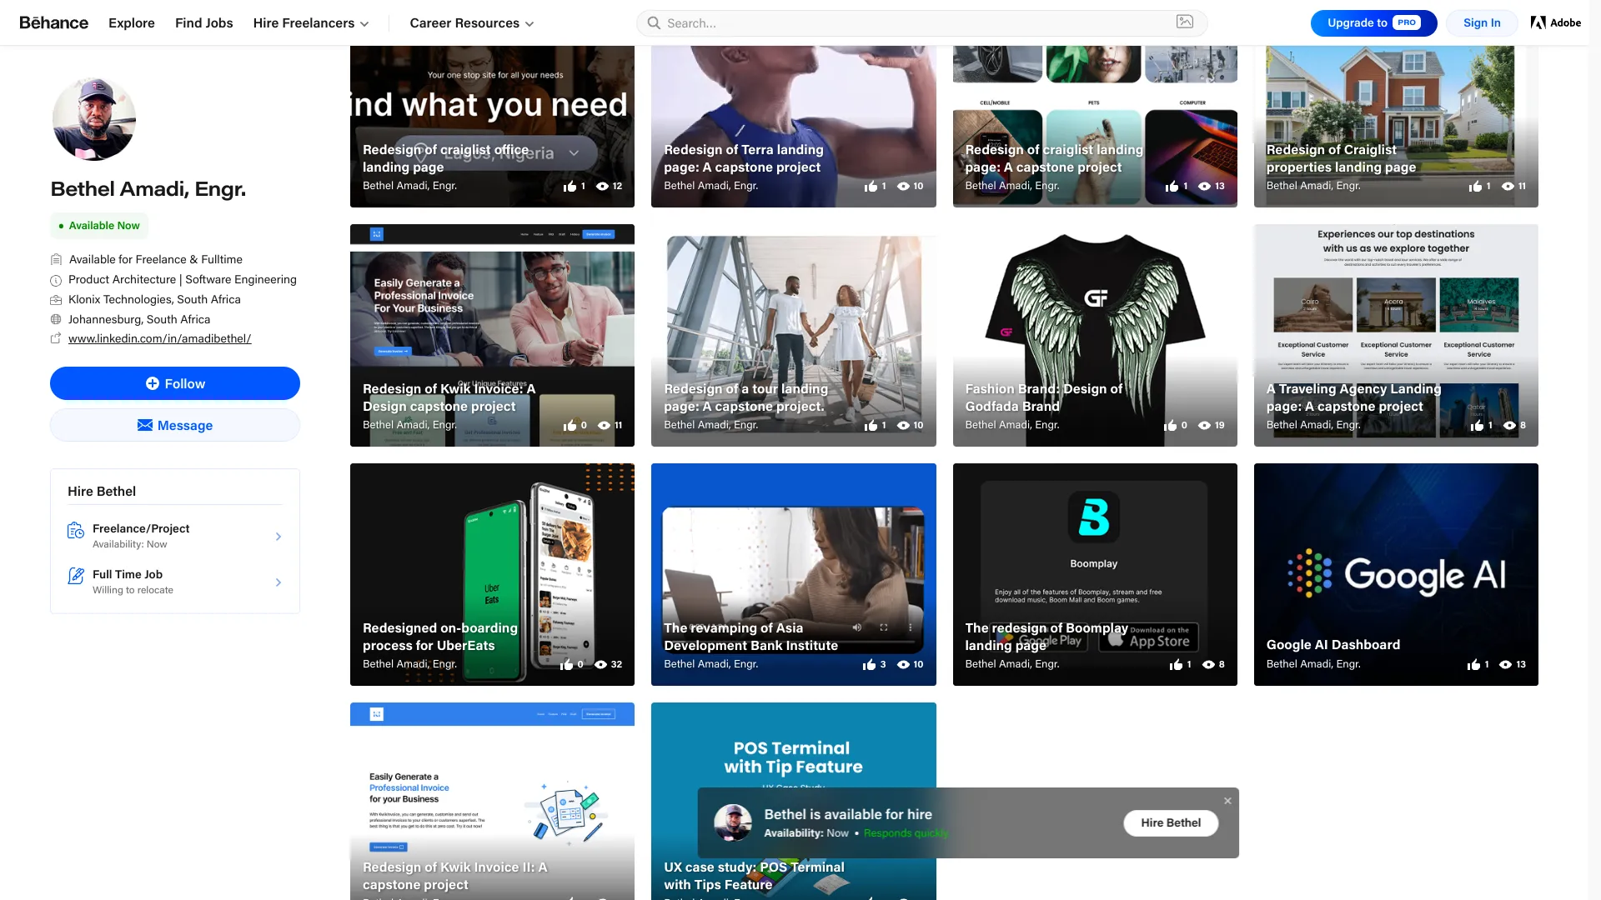The height and width of the screenshot is (900, 1601).
Task: Like the Redesign of craiglist office landing page project
Action: point(570,187)
